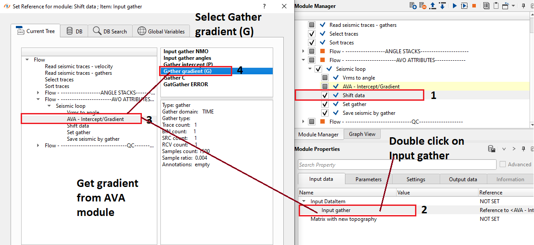Viewport: 534px width, 245px height.
Task: Click the down chevron in Module Properties header
Action: pos(504,149)
